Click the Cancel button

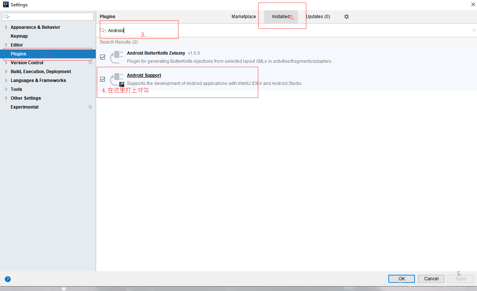[x=431, y=279]
